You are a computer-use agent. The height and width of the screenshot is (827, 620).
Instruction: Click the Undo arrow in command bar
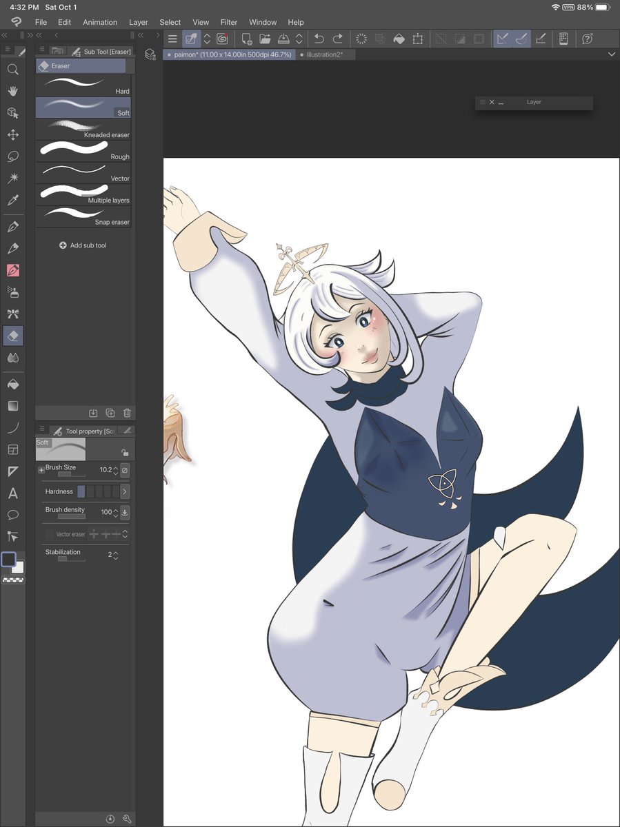pyautogui.click(x=319, y=39)
